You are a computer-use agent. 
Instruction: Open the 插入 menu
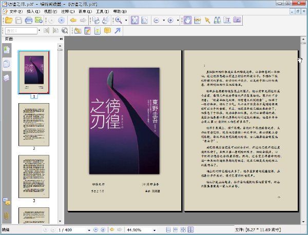point(33,12)
